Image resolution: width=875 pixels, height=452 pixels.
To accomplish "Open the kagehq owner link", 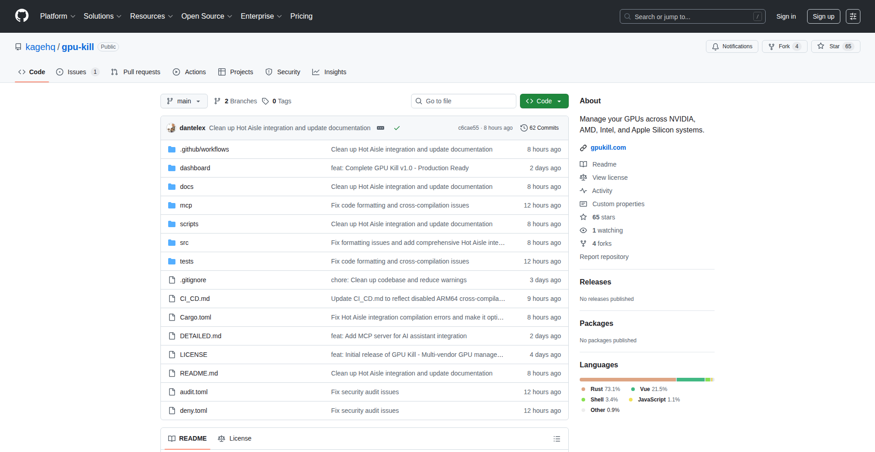I will click(x=40, y=47).
